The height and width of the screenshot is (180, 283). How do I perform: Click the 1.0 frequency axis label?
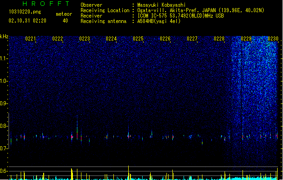coord(4,81)
